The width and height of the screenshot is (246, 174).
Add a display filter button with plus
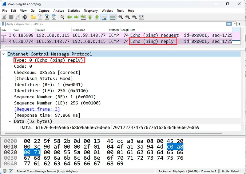pos(240,24)
